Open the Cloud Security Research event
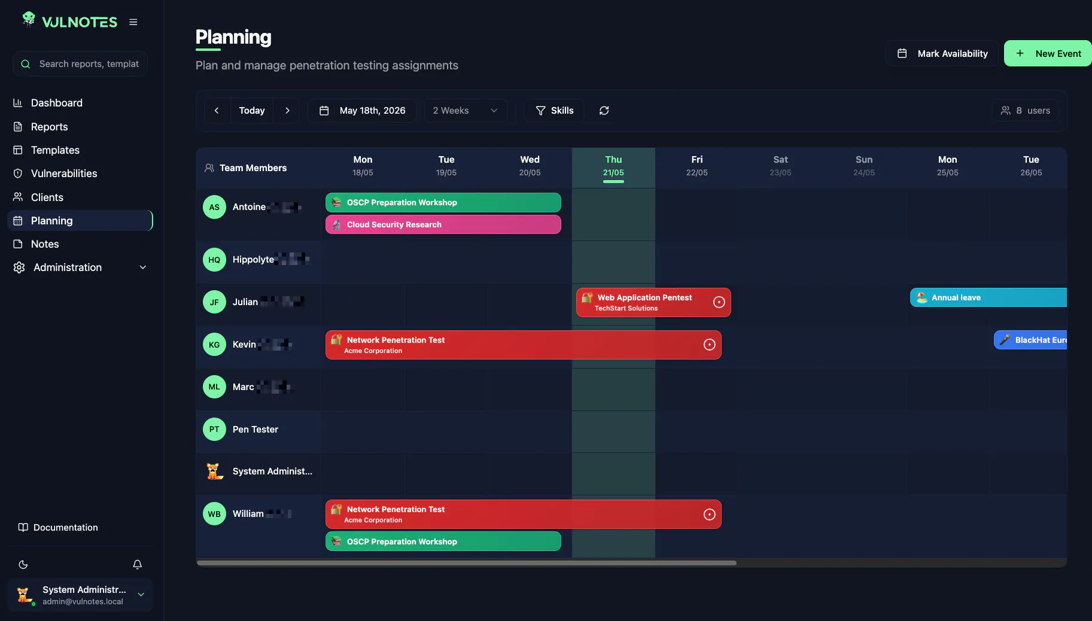Image resolution: width=1092 pixels, height=621 pixels. point(443,224)
